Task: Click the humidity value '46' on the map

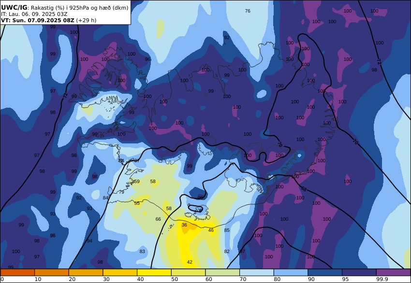Action: pyautogui.click(x=211, y=230)
